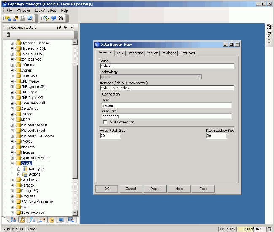Click the computer monitor icon tab at bottom
274x232 pixels.
coord(62,220)
